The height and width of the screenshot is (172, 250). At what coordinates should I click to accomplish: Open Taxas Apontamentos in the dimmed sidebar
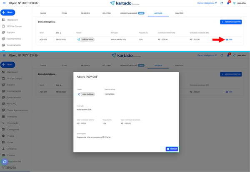[15, 110]
